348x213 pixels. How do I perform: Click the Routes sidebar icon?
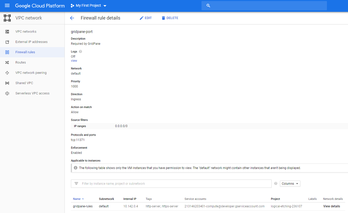coord(7,63)
